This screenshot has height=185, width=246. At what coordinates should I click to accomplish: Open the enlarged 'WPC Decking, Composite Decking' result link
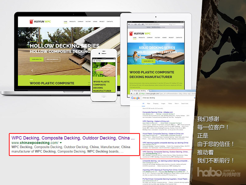click(x=73, y=138)
